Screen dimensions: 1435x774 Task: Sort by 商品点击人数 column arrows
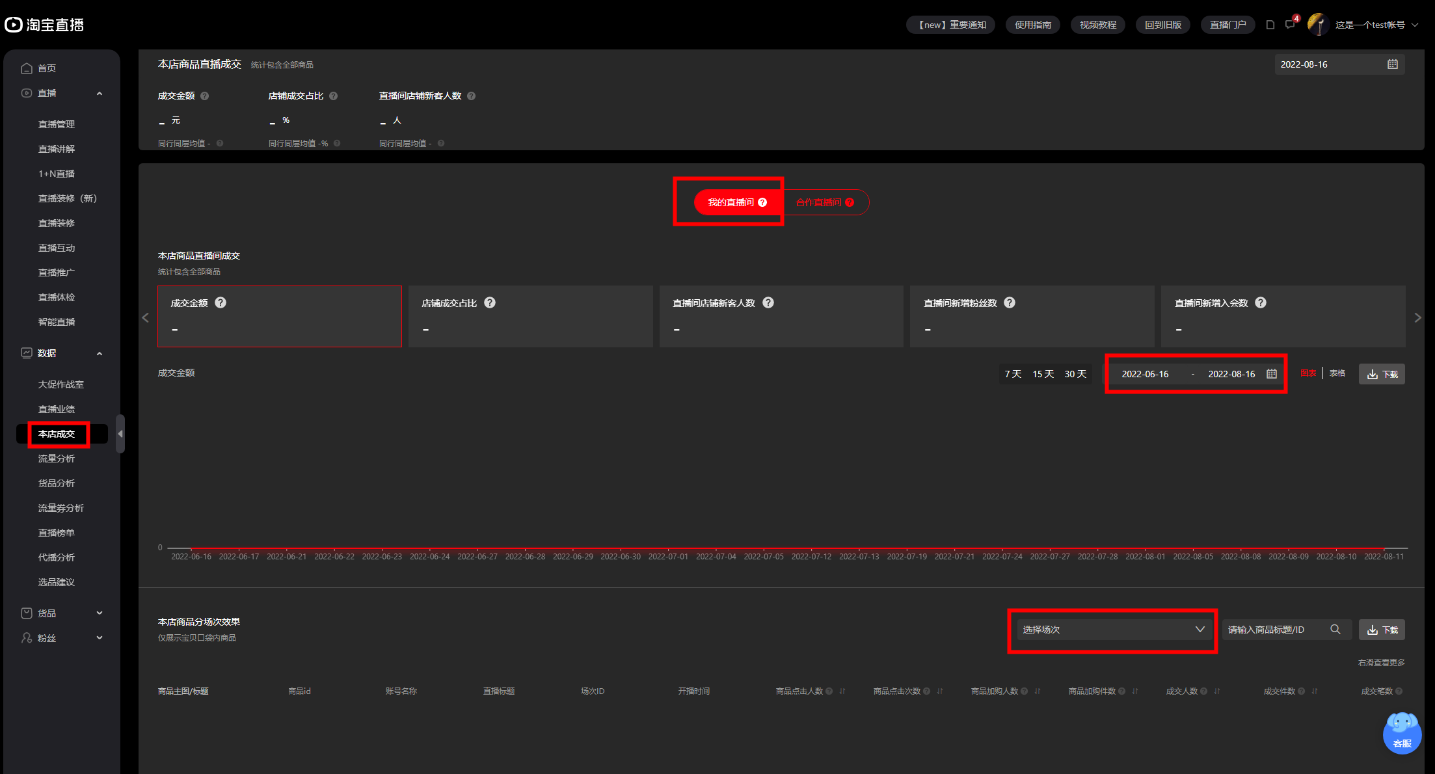pyautogui.click(x=842, y=691)
